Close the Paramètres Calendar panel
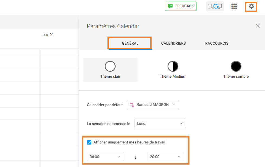Viewport: 265px width, 167px height. click(258, 26)
